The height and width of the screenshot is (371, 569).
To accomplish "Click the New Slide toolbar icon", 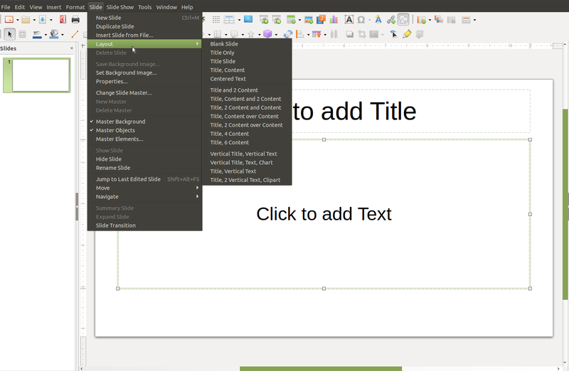I will tap(421, 20).
